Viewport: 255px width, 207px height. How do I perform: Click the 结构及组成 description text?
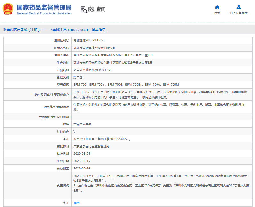tap(160, 95)
